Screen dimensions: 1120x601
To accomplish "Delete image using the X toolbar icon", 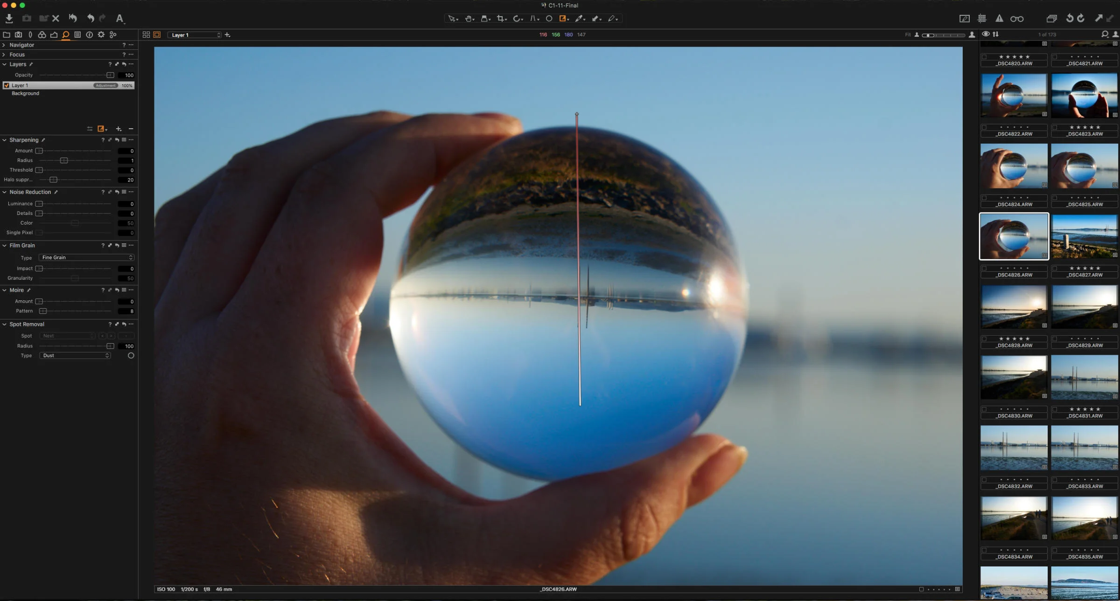I will click(x=56, y=18).
